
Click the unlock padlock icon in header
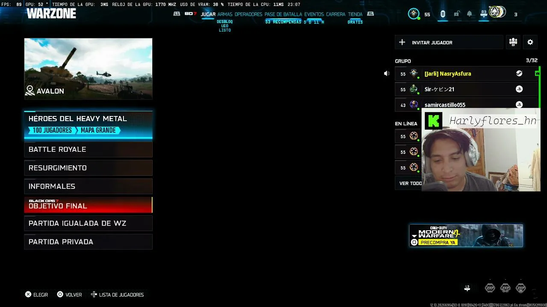coord(456,14)
